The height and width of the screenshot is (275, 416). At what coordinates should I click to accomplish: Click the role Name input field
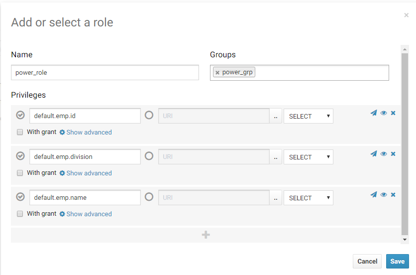coord(104,73)
